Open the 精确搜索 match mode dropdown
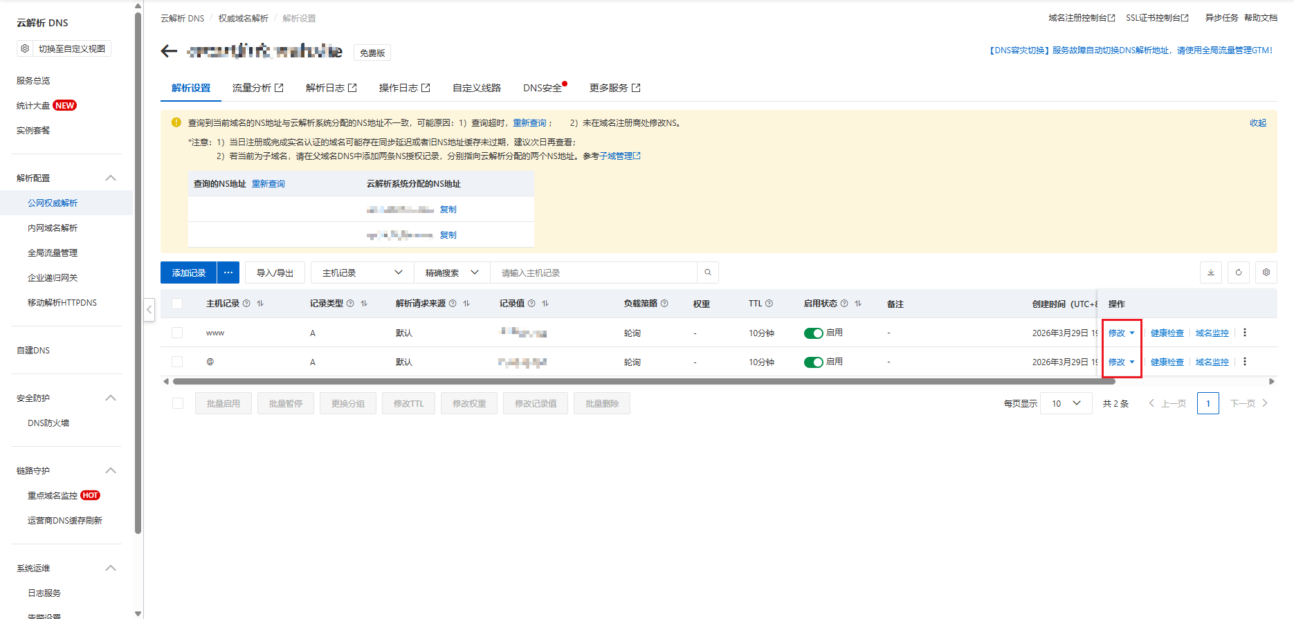The image size is (1294, 619). click(451, 272)
